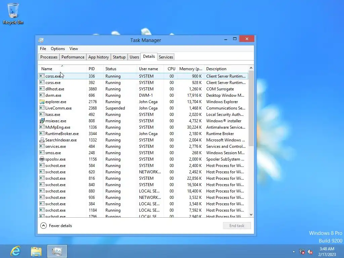The image size is (344, 258).
Task: Click PID 3860 cell
Action: point(93,89)
